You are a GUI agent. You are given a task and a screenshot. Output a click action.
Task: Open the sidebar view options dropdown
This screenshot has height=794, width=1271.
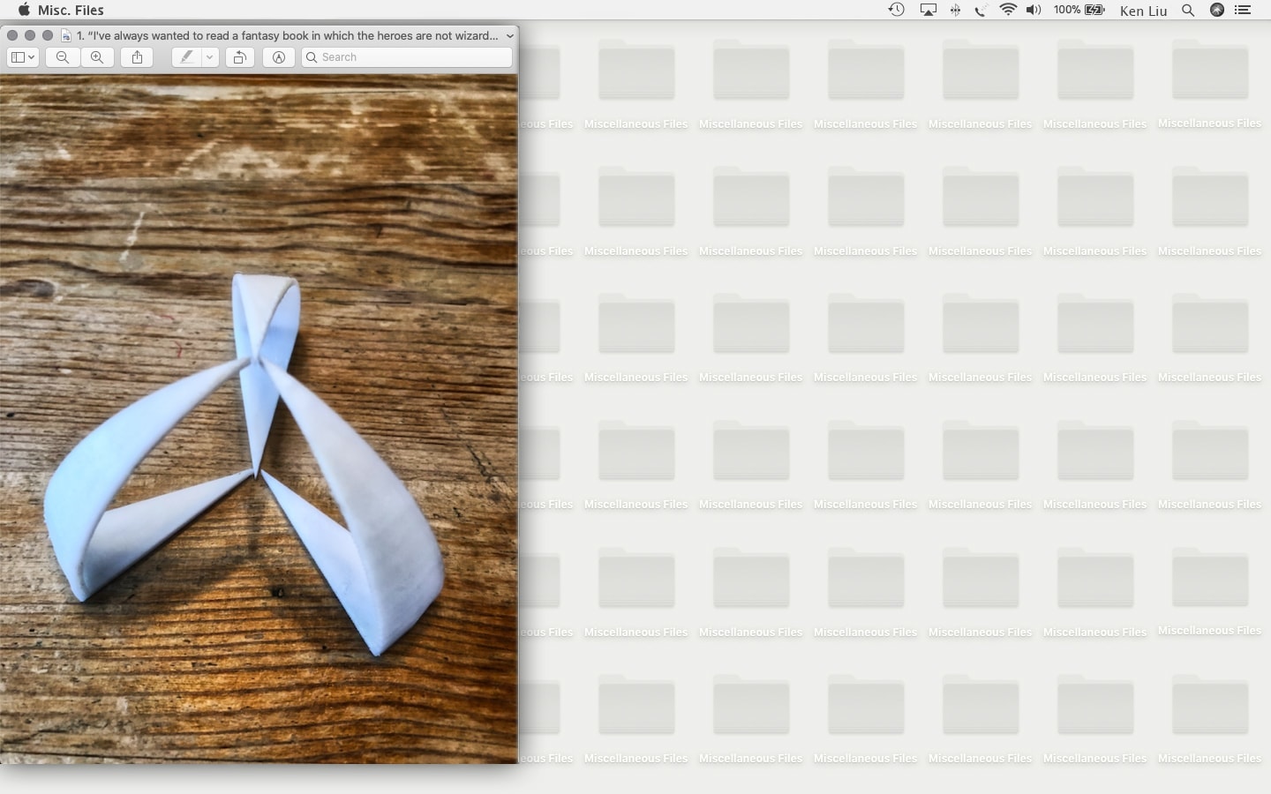pos(23,57)
